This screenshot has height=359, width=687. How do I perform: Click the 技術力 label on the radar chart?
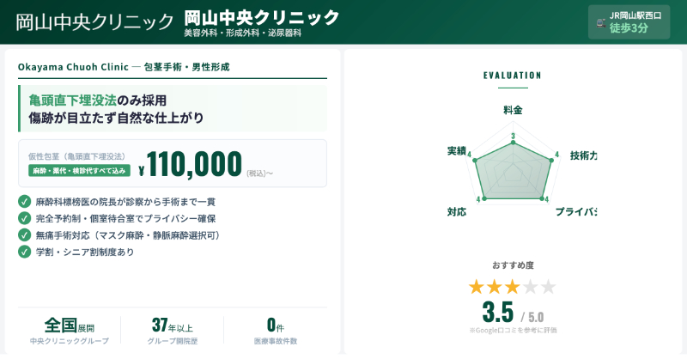click(583, 155)
